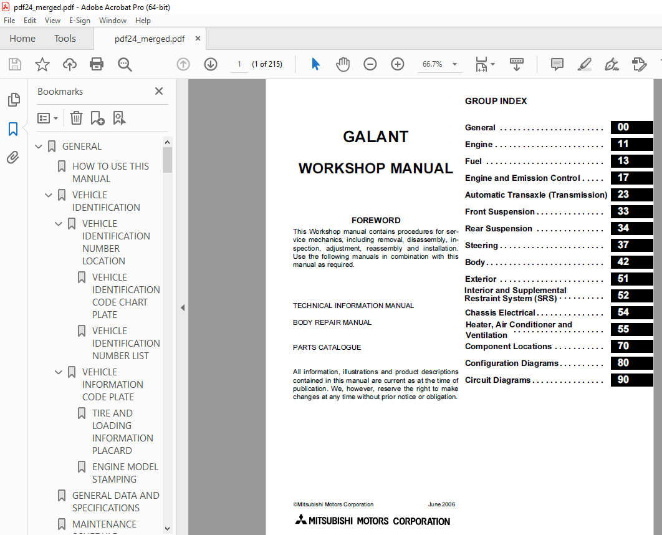Go to next page arrow
662x535 pixels.
click(211, 64)
